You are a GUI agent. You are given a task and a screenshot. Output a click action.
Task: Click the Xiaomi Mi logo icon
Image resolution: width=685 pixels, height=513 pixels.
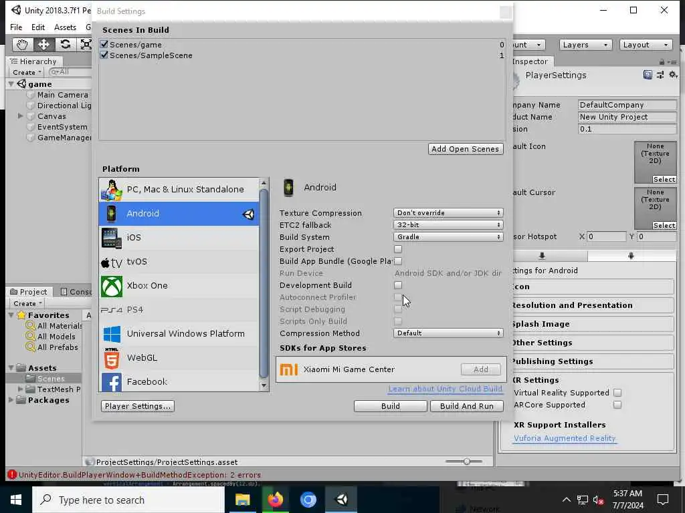click(x=288, y=369)
